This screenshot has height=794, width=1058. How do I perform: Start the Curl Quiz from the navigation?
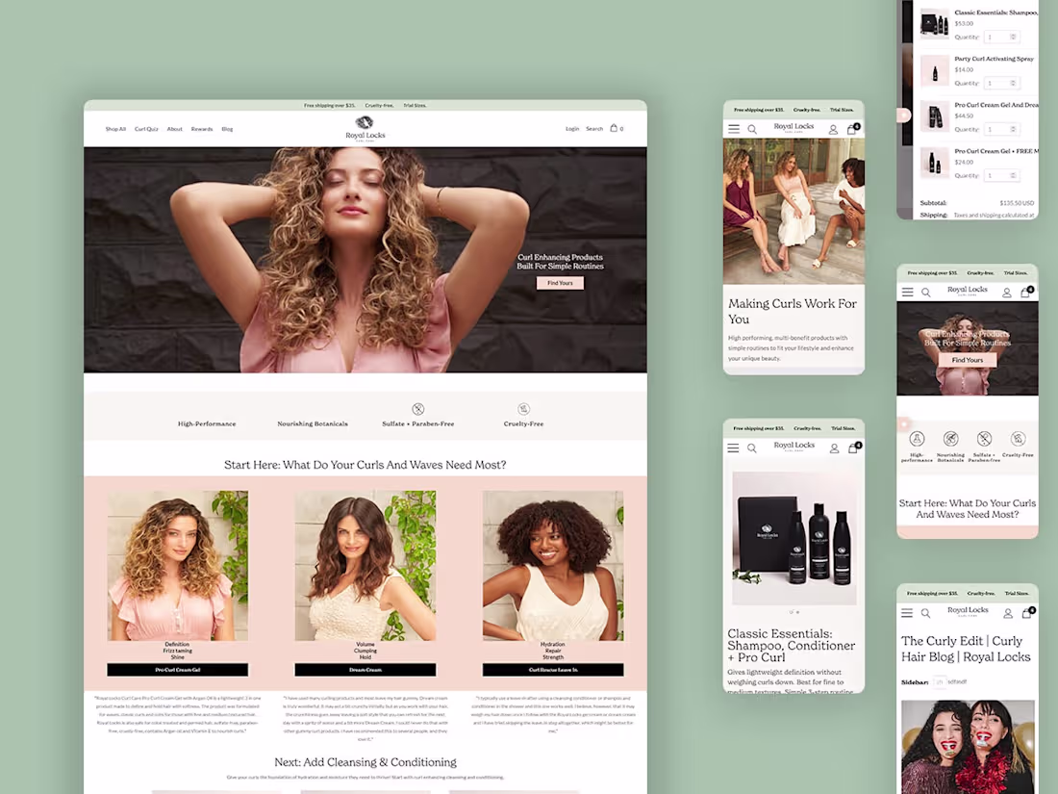(x=146, y=128)
